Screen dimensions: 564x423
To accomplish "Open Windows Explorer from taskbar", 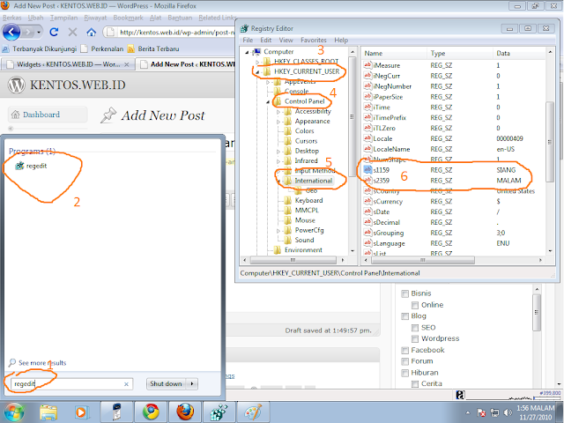I will tap(48, 412).
